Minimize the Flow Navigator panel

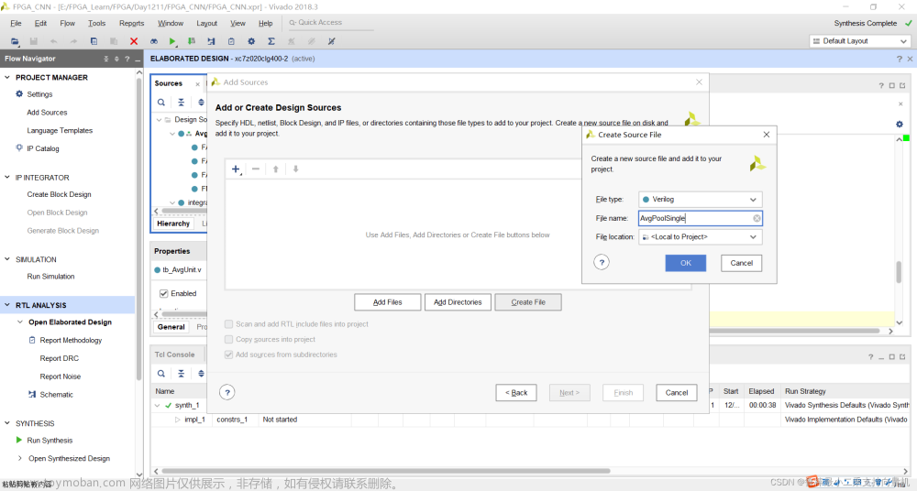click(138, 59)
